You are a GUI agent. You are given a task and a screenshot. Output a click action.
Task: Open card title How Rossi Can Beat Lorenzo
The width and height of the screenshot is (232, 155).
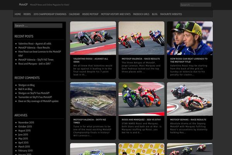tap(189, 60)
